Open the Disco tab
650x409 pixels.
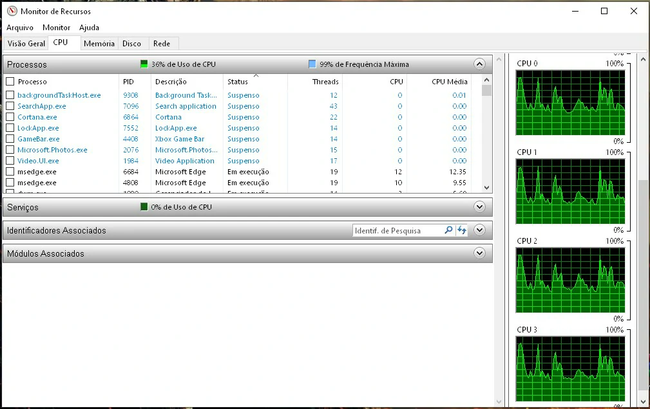132,44
